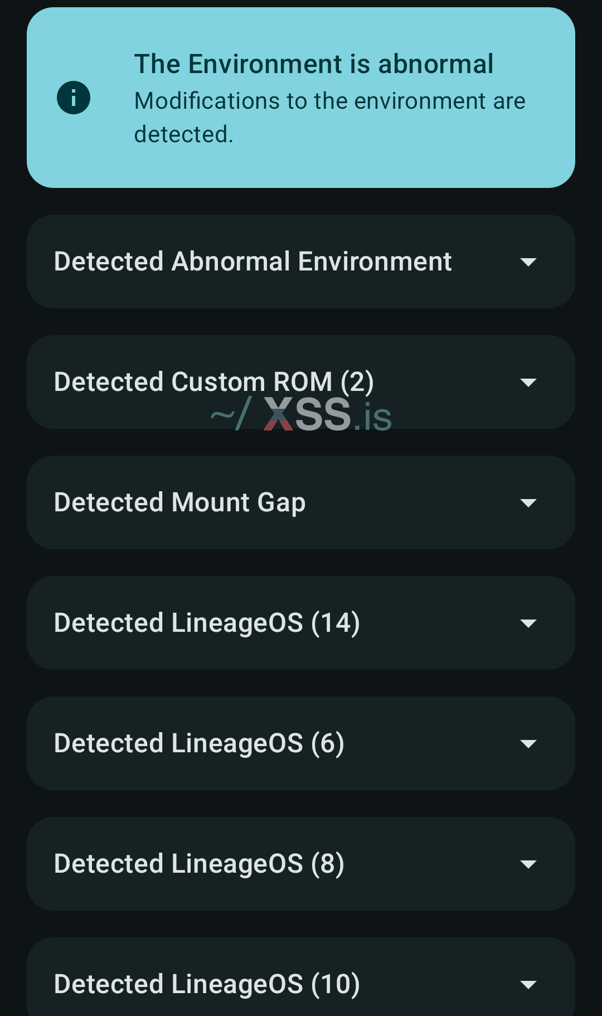Tap the "Detected Mount Gap" label
This screenshot has height=1016, width=602.
pos(179,502)
